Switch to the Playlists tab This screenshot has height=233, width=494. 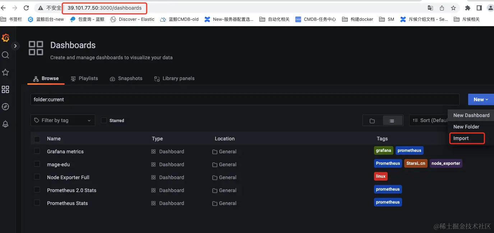click(x=84, y=78)
